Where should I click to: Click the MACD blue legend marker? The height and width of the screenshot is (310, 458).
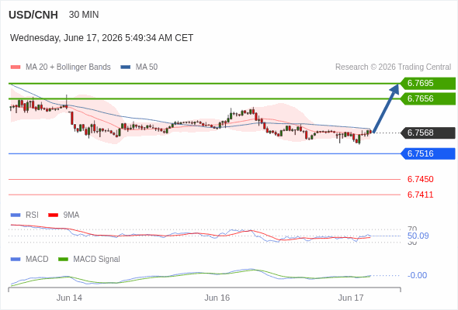(16, 260)
